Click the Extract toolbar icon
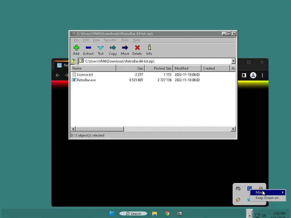291x218 pixels. pos(88,48)
